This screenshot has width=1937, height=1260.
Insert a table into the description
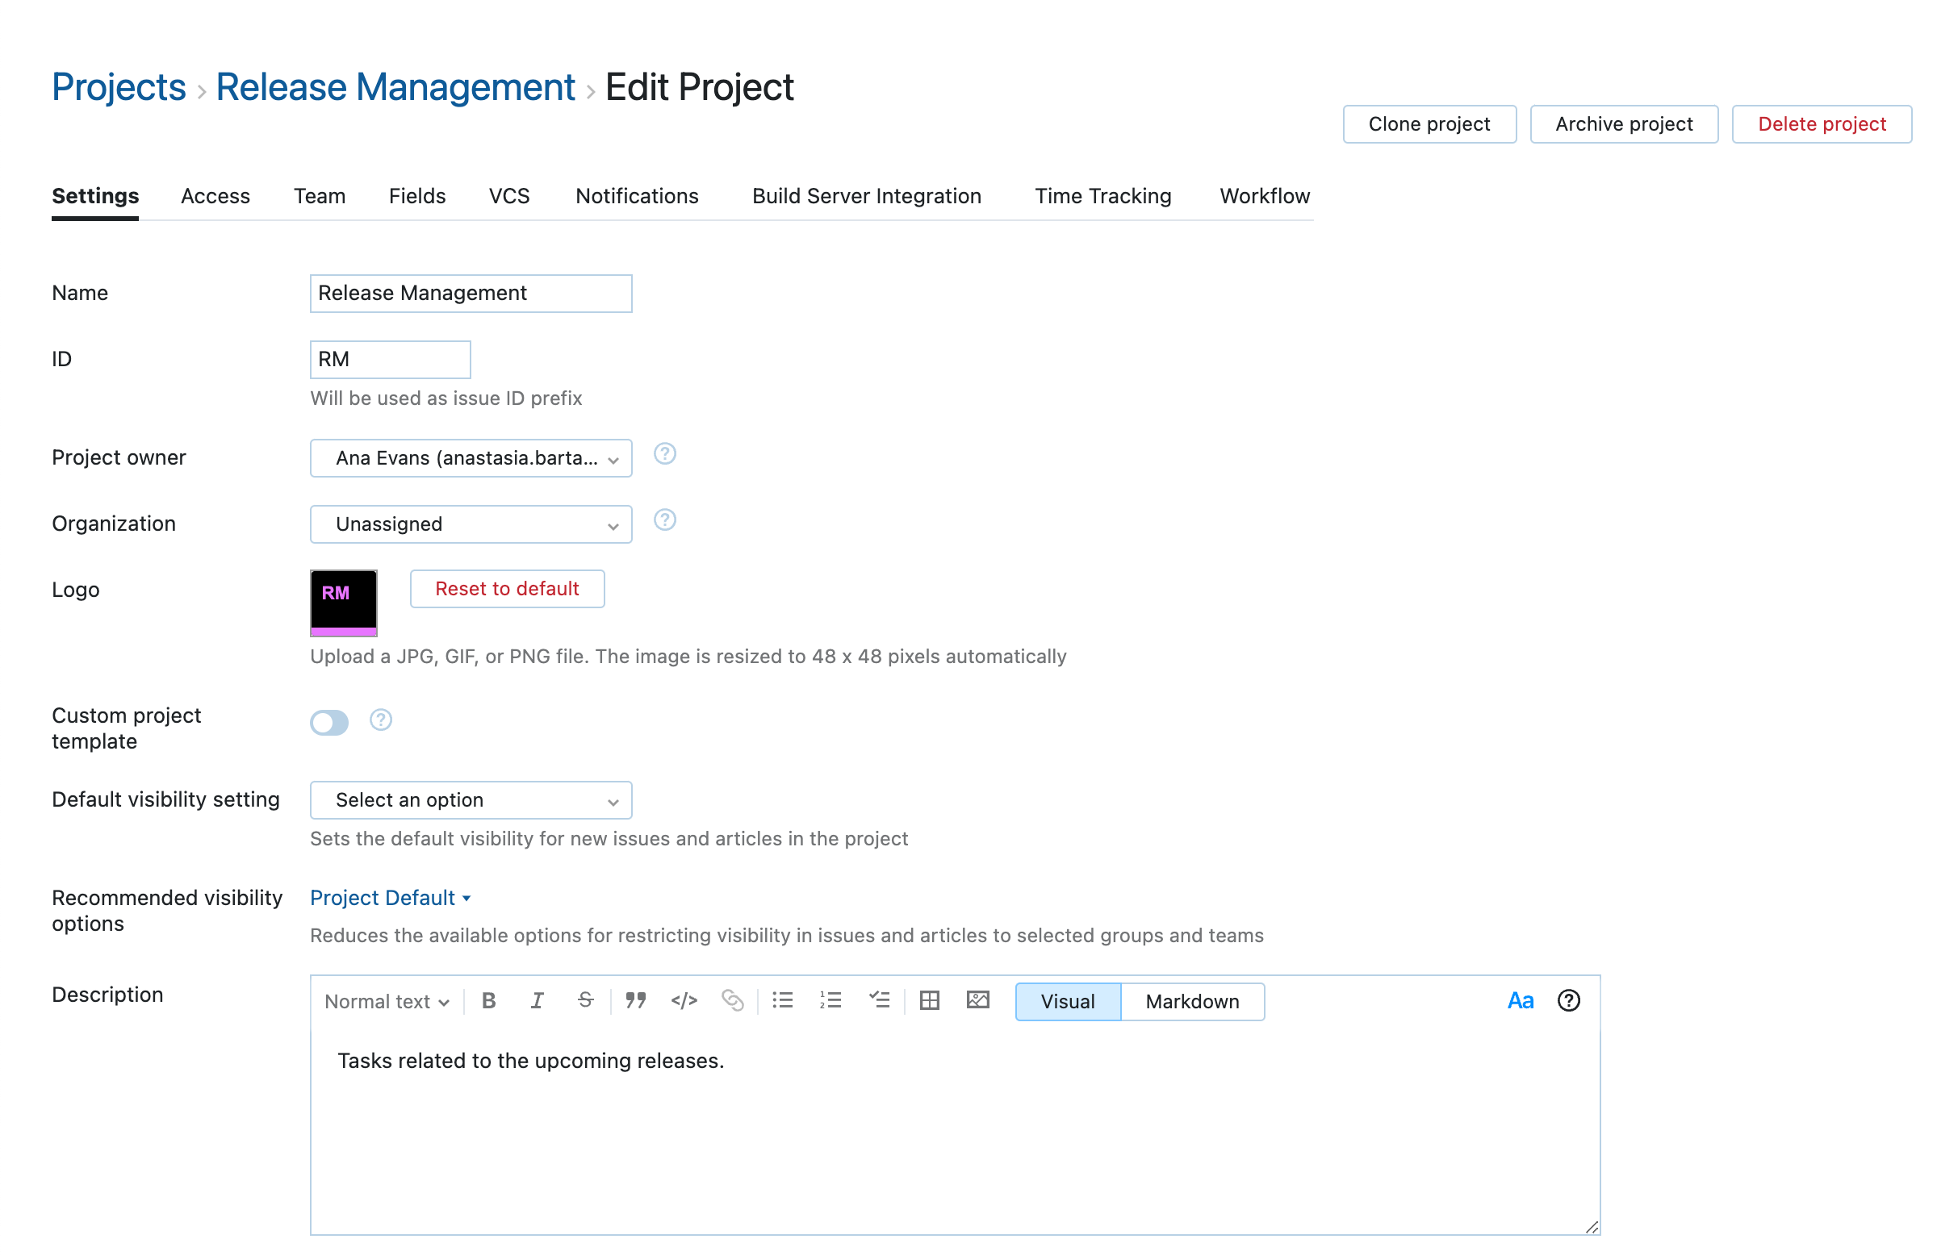point(930,1001)
